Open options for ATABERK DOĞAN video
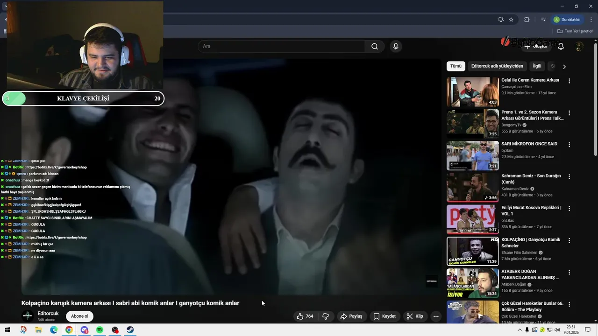 pyautogui.click(x=569, y=272)
